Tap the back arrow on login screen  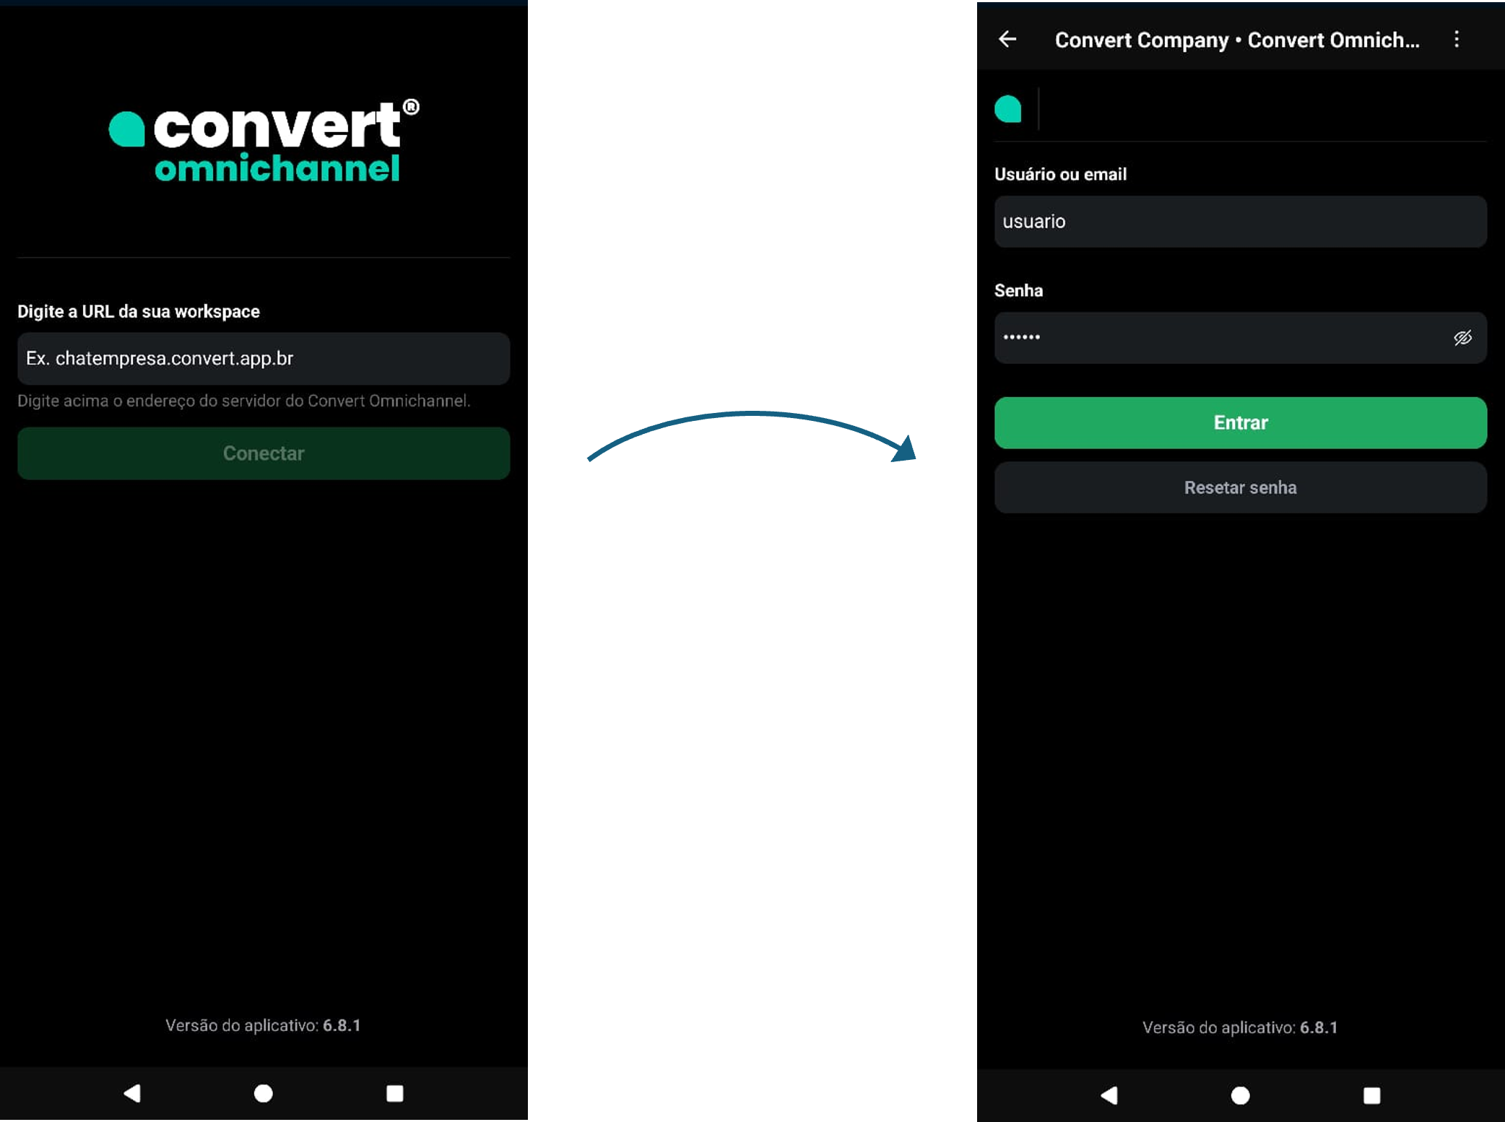[1007, 39]
